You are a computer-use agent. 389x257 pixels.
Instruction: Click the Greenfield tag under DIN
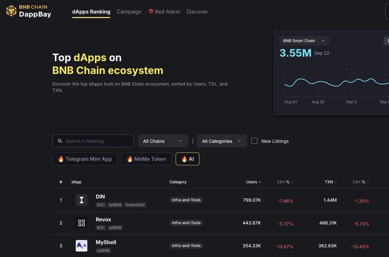(135, 205)
